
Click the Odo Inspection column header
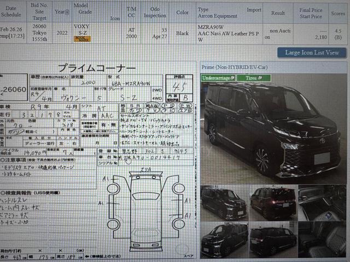tap(155, 12)
